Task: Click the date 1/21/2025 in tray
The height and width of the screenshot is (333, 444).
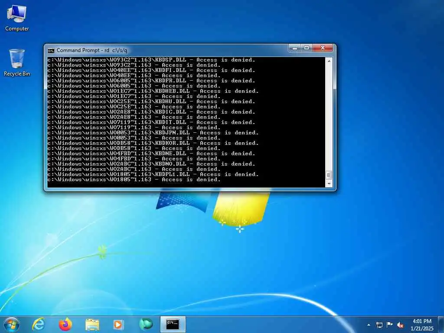Action: pos(422,329)
